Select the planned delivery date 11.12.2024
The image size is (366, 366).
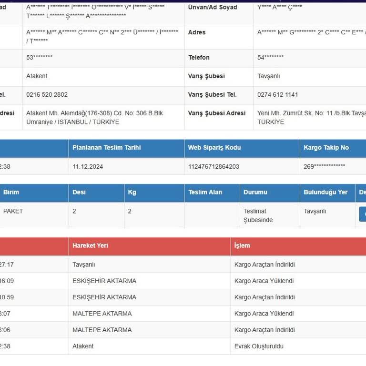(x=88, y=166)
